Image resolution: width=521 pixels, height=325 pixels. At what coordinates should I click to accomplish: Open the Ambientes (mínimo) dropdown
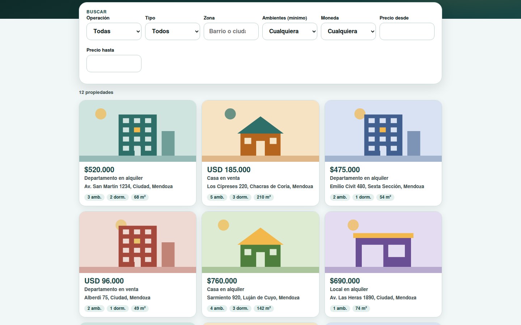(290, 31)
